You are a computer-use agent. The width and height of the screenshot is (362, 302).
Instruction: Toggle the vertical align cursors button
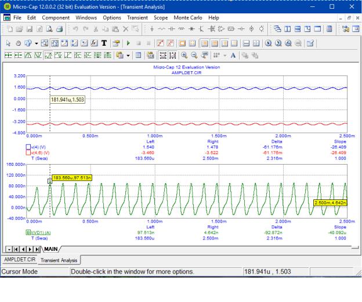point(173,56)
